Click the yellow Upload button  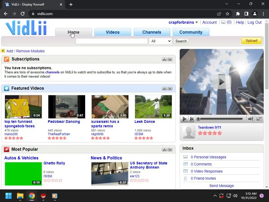[251, 41]
